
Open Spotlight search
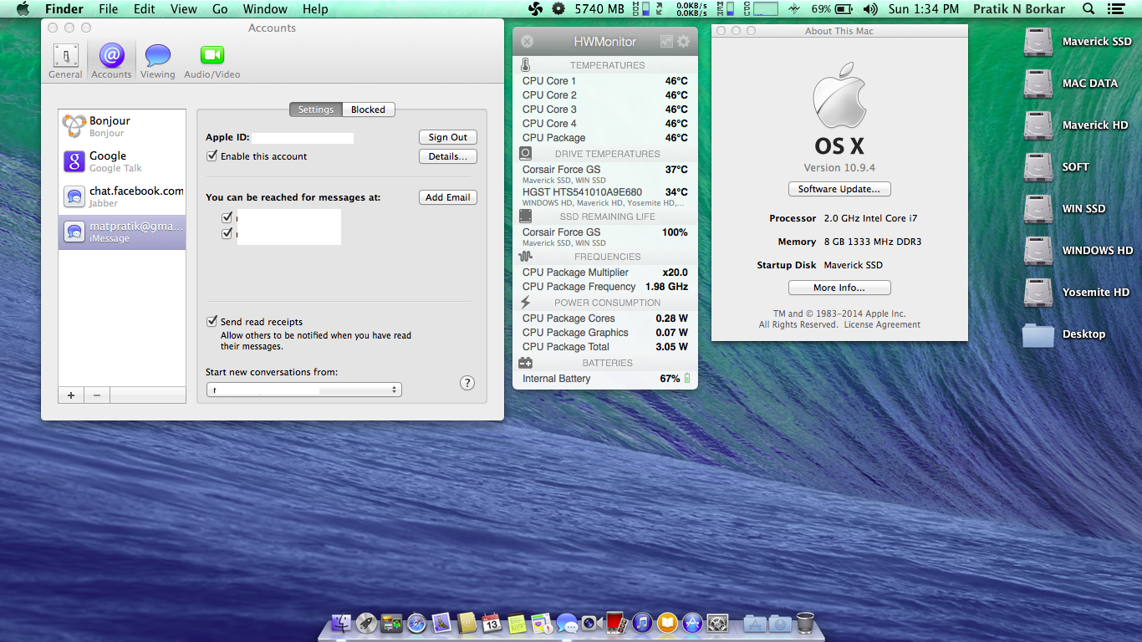click(1088, 9)
